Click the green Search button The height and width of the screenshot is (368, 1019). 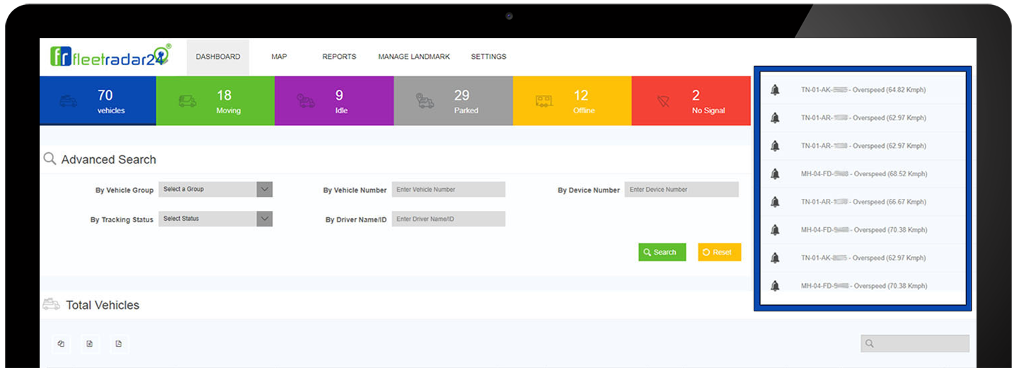(662, 252)
